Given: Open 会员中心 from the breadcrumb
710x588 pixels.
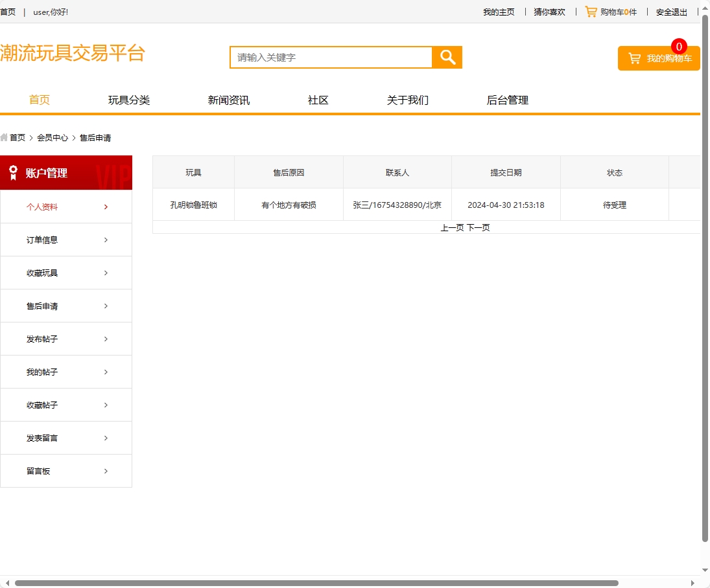Looking at the screenshot, I should point(53,137).
